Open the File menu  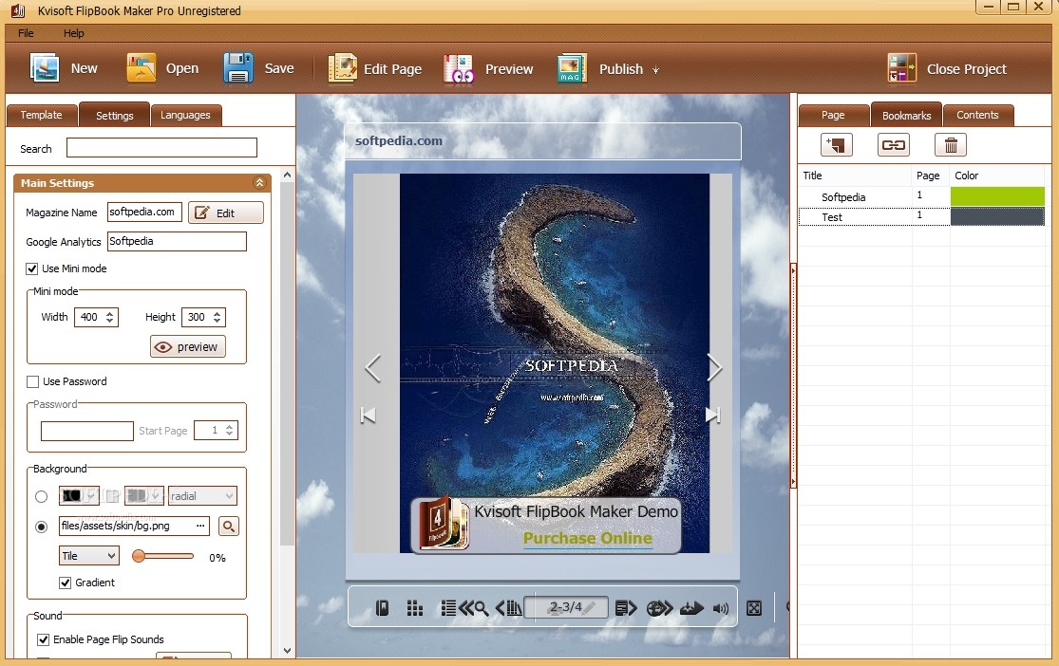[x=26, y=33]
